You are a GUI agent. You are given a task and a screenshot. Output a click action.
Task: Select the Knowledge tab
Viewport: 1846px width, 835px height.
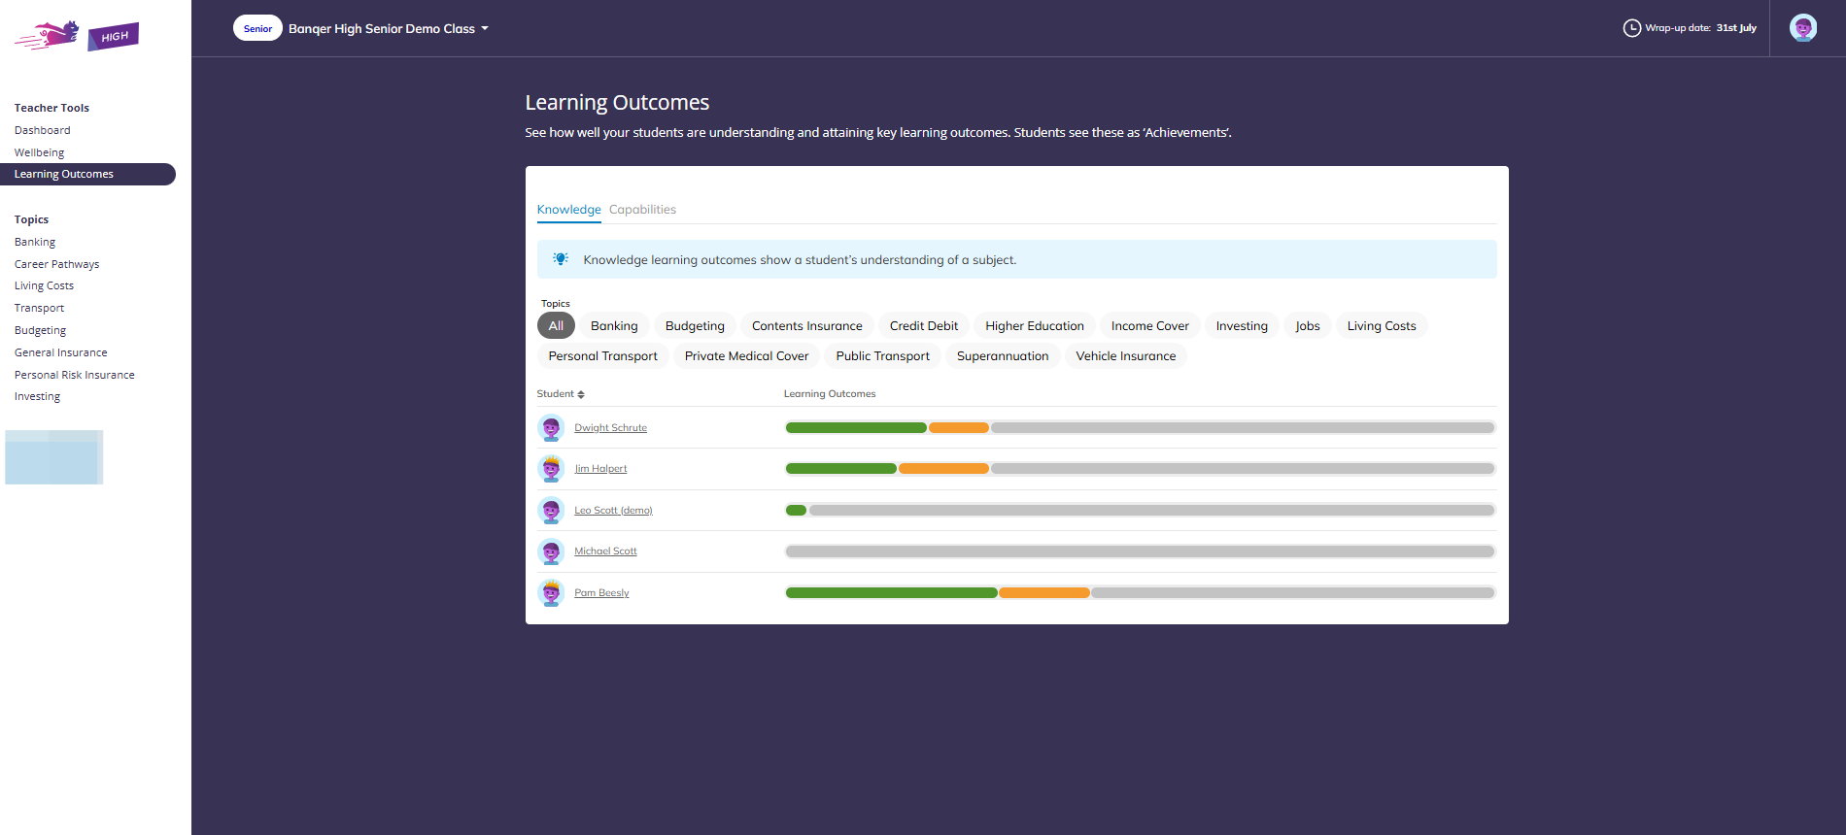(x=569, y=210)
